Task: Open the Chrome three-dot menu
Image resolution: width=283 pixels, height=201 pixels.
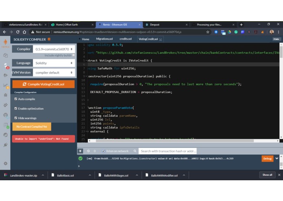Action: tap(279, 32)
